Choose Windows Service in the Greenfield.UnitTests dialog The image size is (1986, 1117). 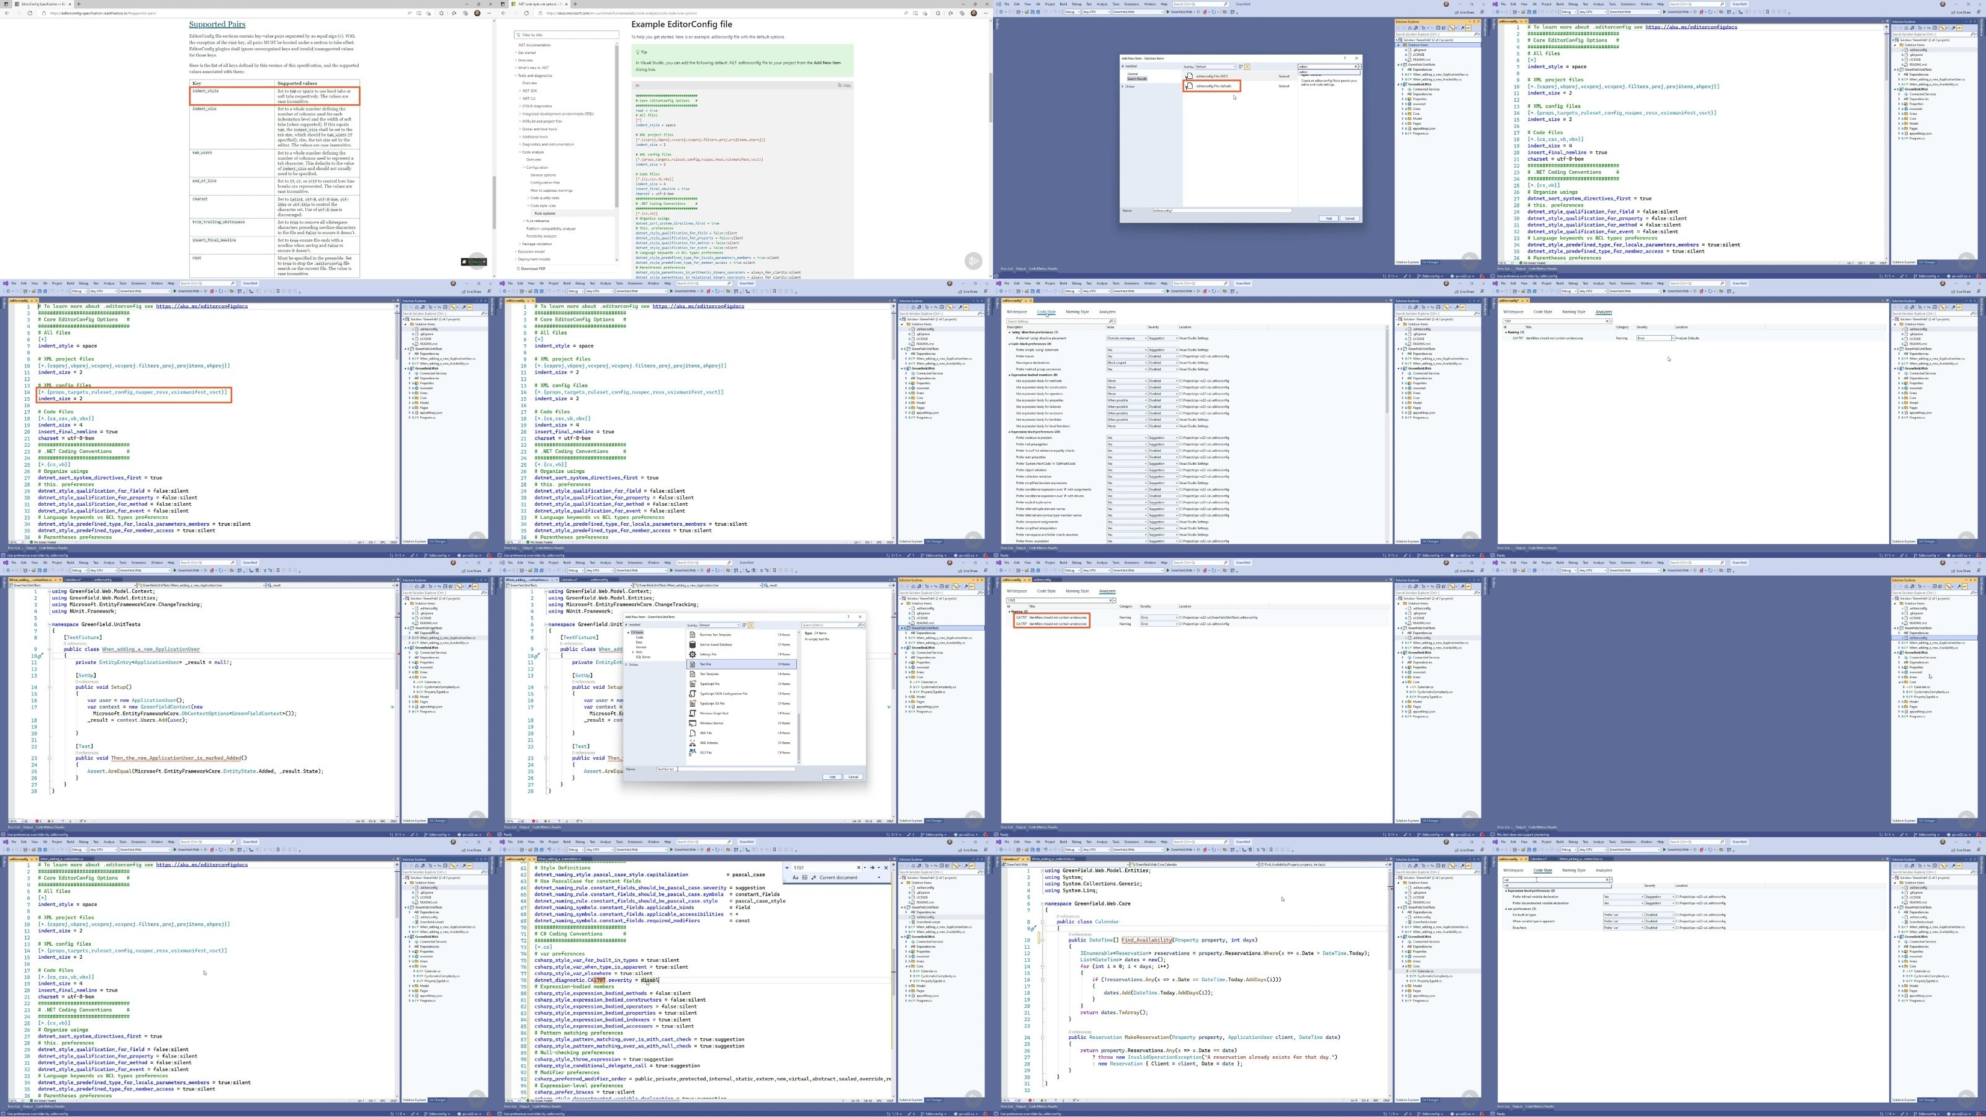(x=742, y=723)
